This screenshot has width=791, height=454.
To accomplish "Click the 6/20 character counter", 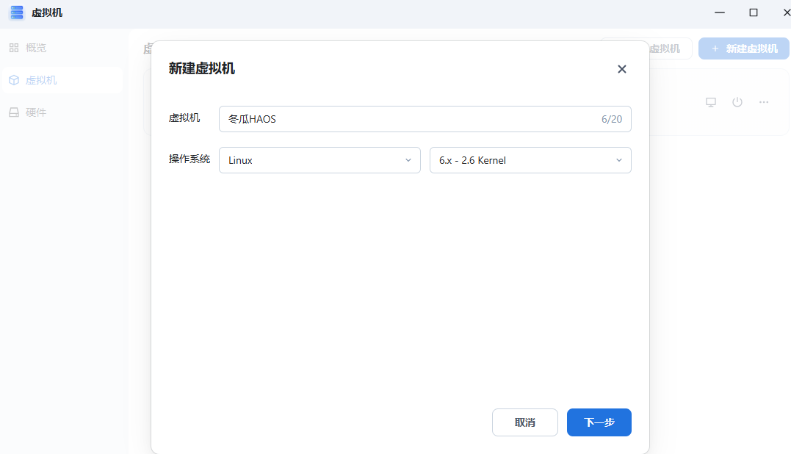I will 612,119.
